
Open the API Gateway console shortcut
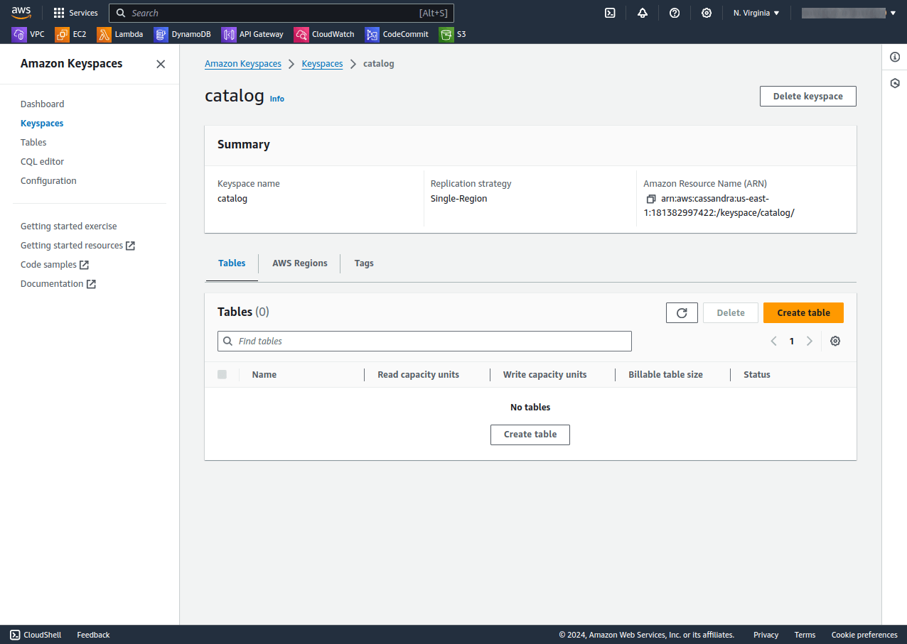click(x=252, y=34)
